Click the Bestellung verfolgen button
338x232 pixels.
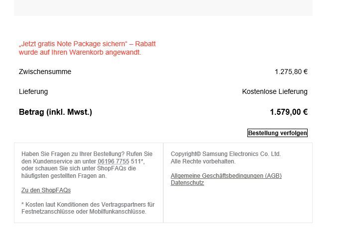coord(277,133)
